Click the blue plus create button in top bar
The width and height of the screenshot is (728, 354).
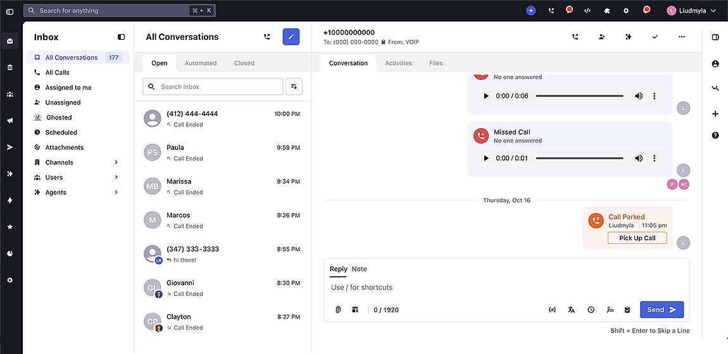530,11
